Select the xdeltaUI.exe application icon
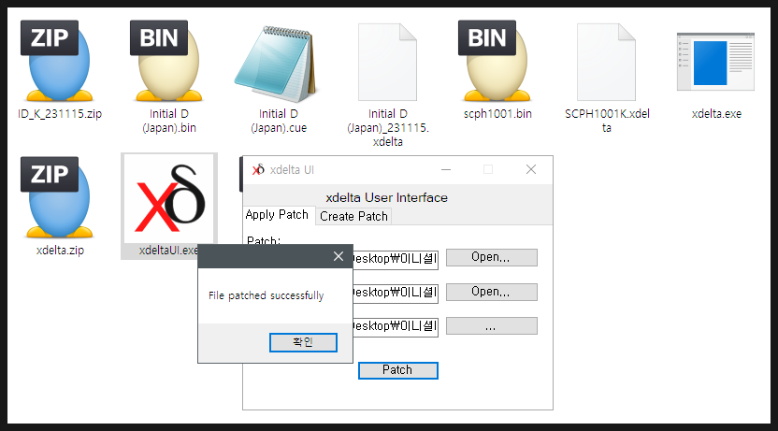Screen dimensions: 778x431 pyautogui.click(x=169, y=199)
